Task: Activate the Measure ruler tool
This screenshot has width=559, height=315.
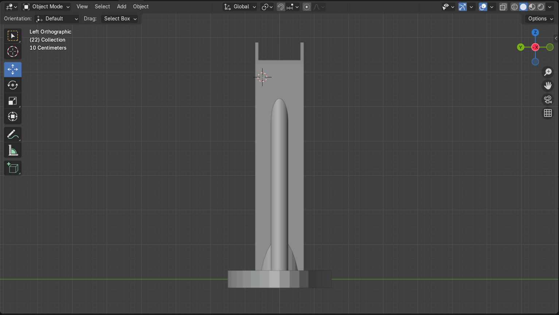Action: [13, 150]
